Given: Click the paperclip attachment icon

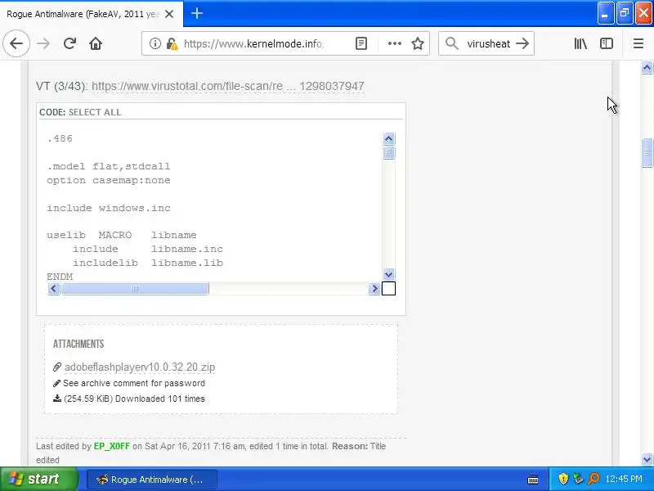Looking at the screenshot, I should click(x=57, y=367).
